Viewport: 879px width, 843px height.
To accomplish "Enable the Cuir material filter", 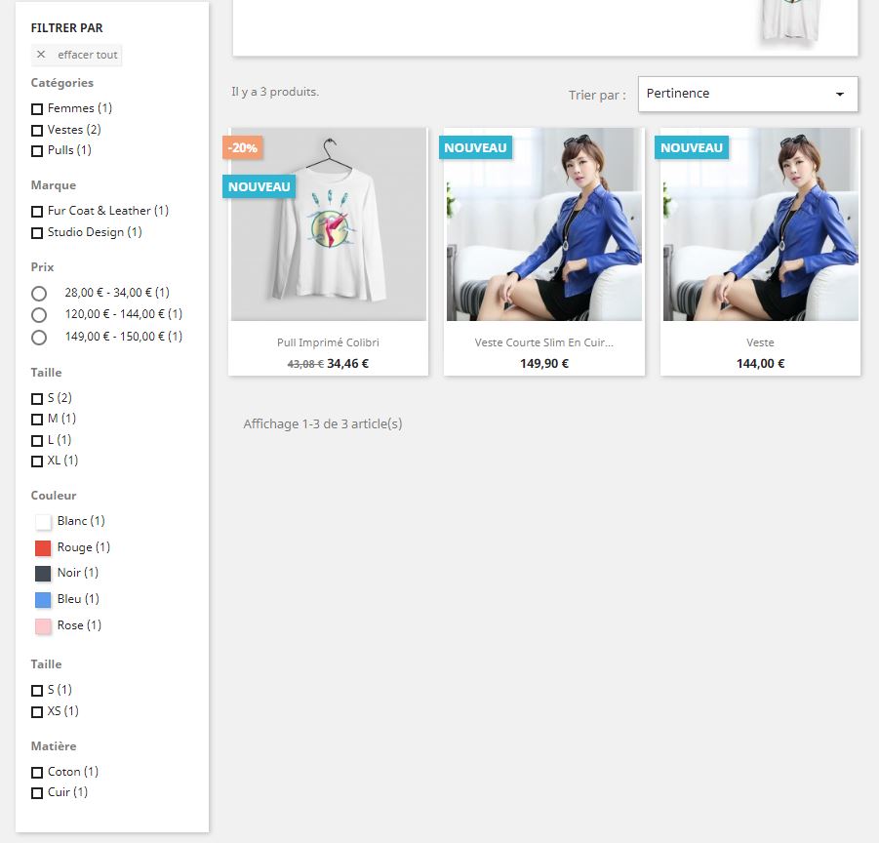I will point(37,793).
